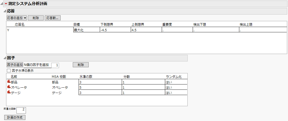The height and width of the screenshot is (121, 288).
Task: Click the MSA 役割 value for ゲージ row
Action: 57,93
